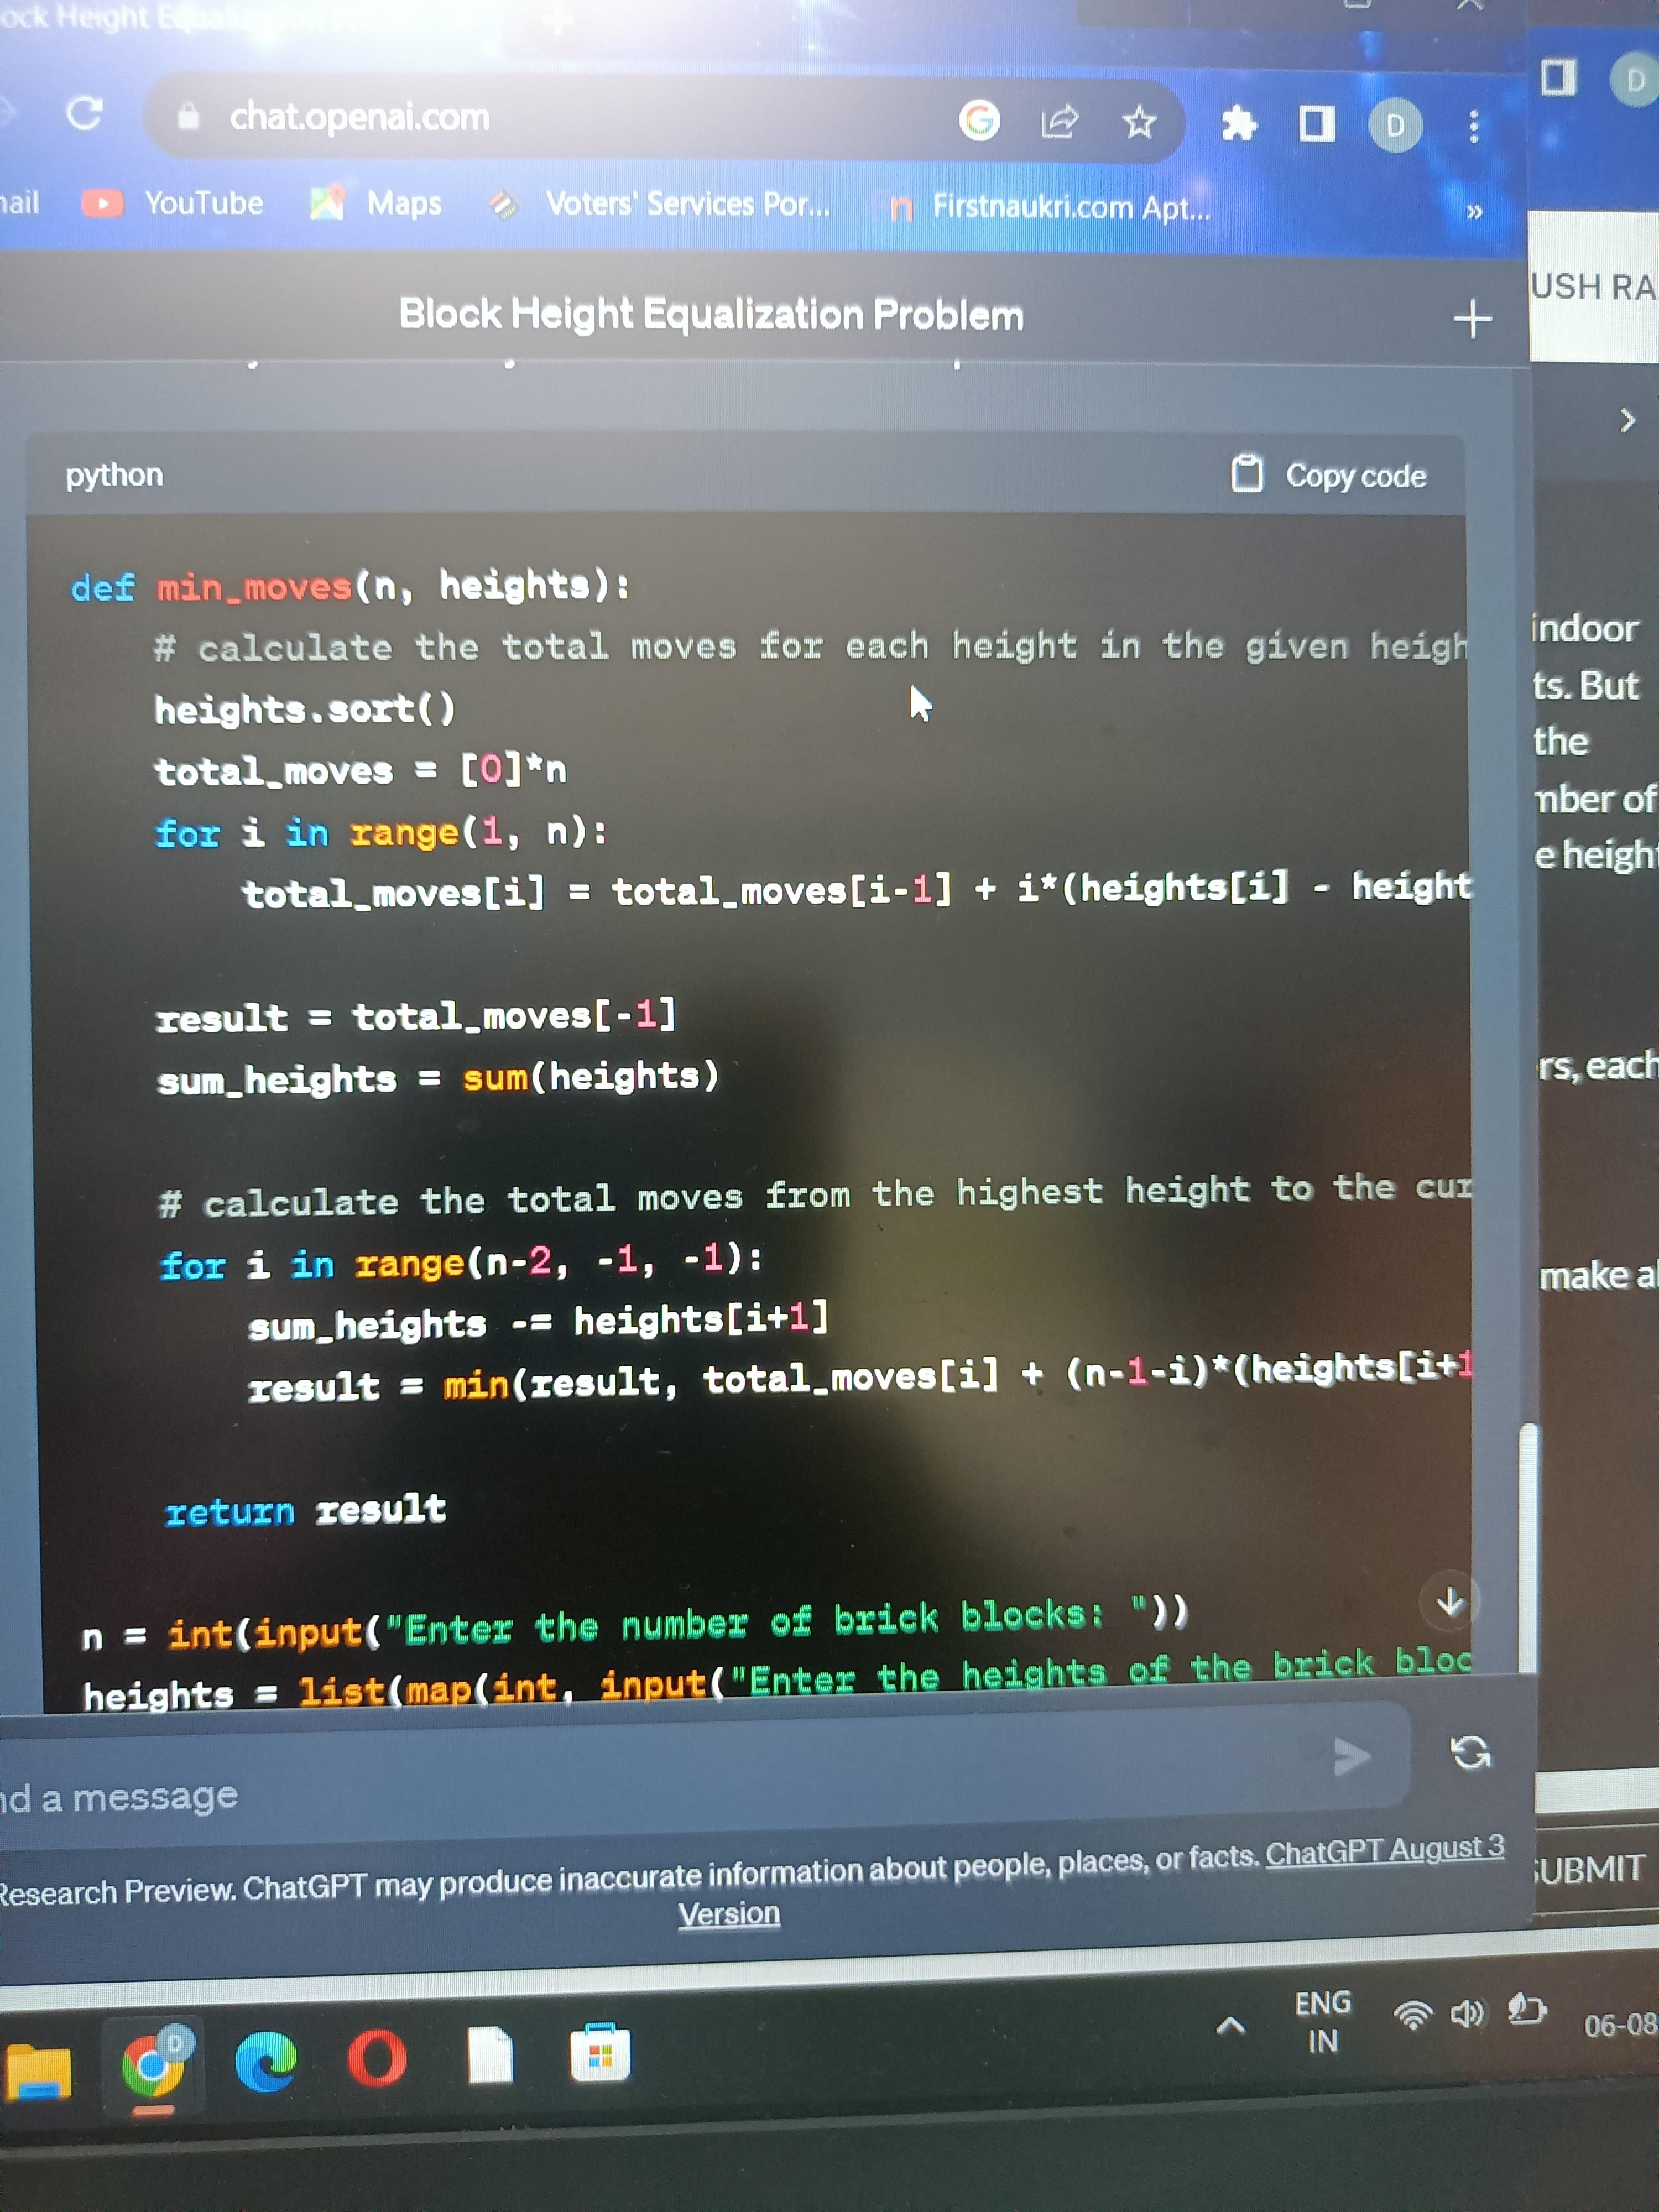Image resolution: width=1659 pixels, height=2212 pixels.
Task: Start new chat with plus icon
Action: pyautogui.click(x=1472, y=319)
